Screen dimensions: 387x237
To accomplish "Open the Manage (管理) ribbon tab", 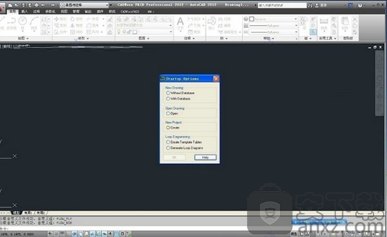I will 76,12.
